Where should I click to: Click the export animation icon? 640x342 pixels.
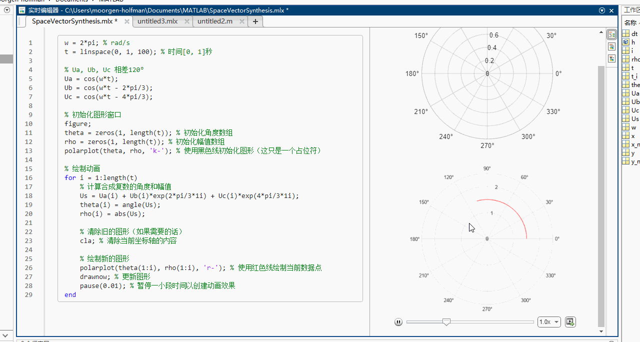[570, 322]
